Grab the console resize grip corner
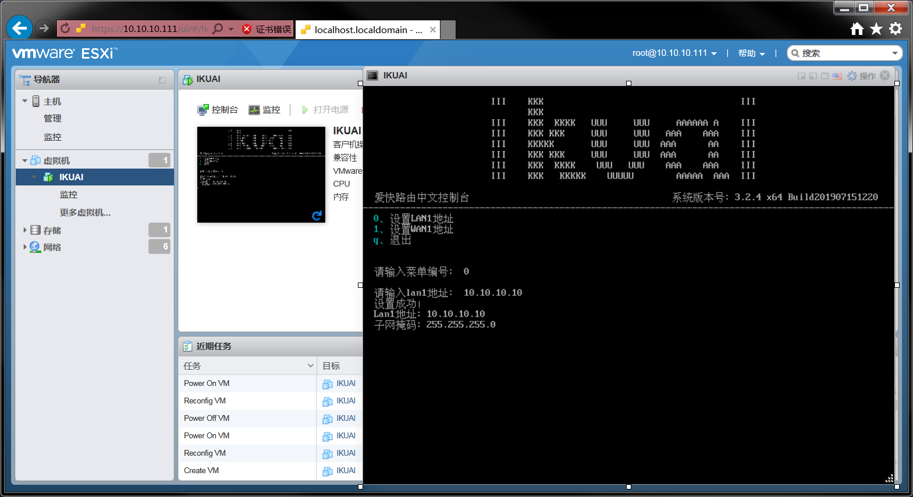913x497 pixels. 889,478
